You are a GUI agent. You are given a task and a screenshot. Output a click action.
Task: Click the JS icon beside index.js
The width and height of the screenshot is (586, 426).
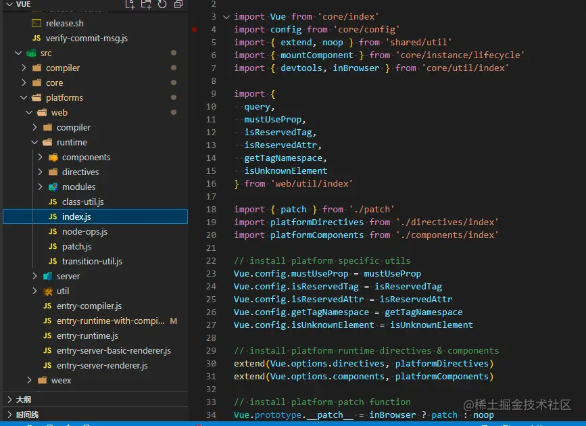(x=53, y=216)
